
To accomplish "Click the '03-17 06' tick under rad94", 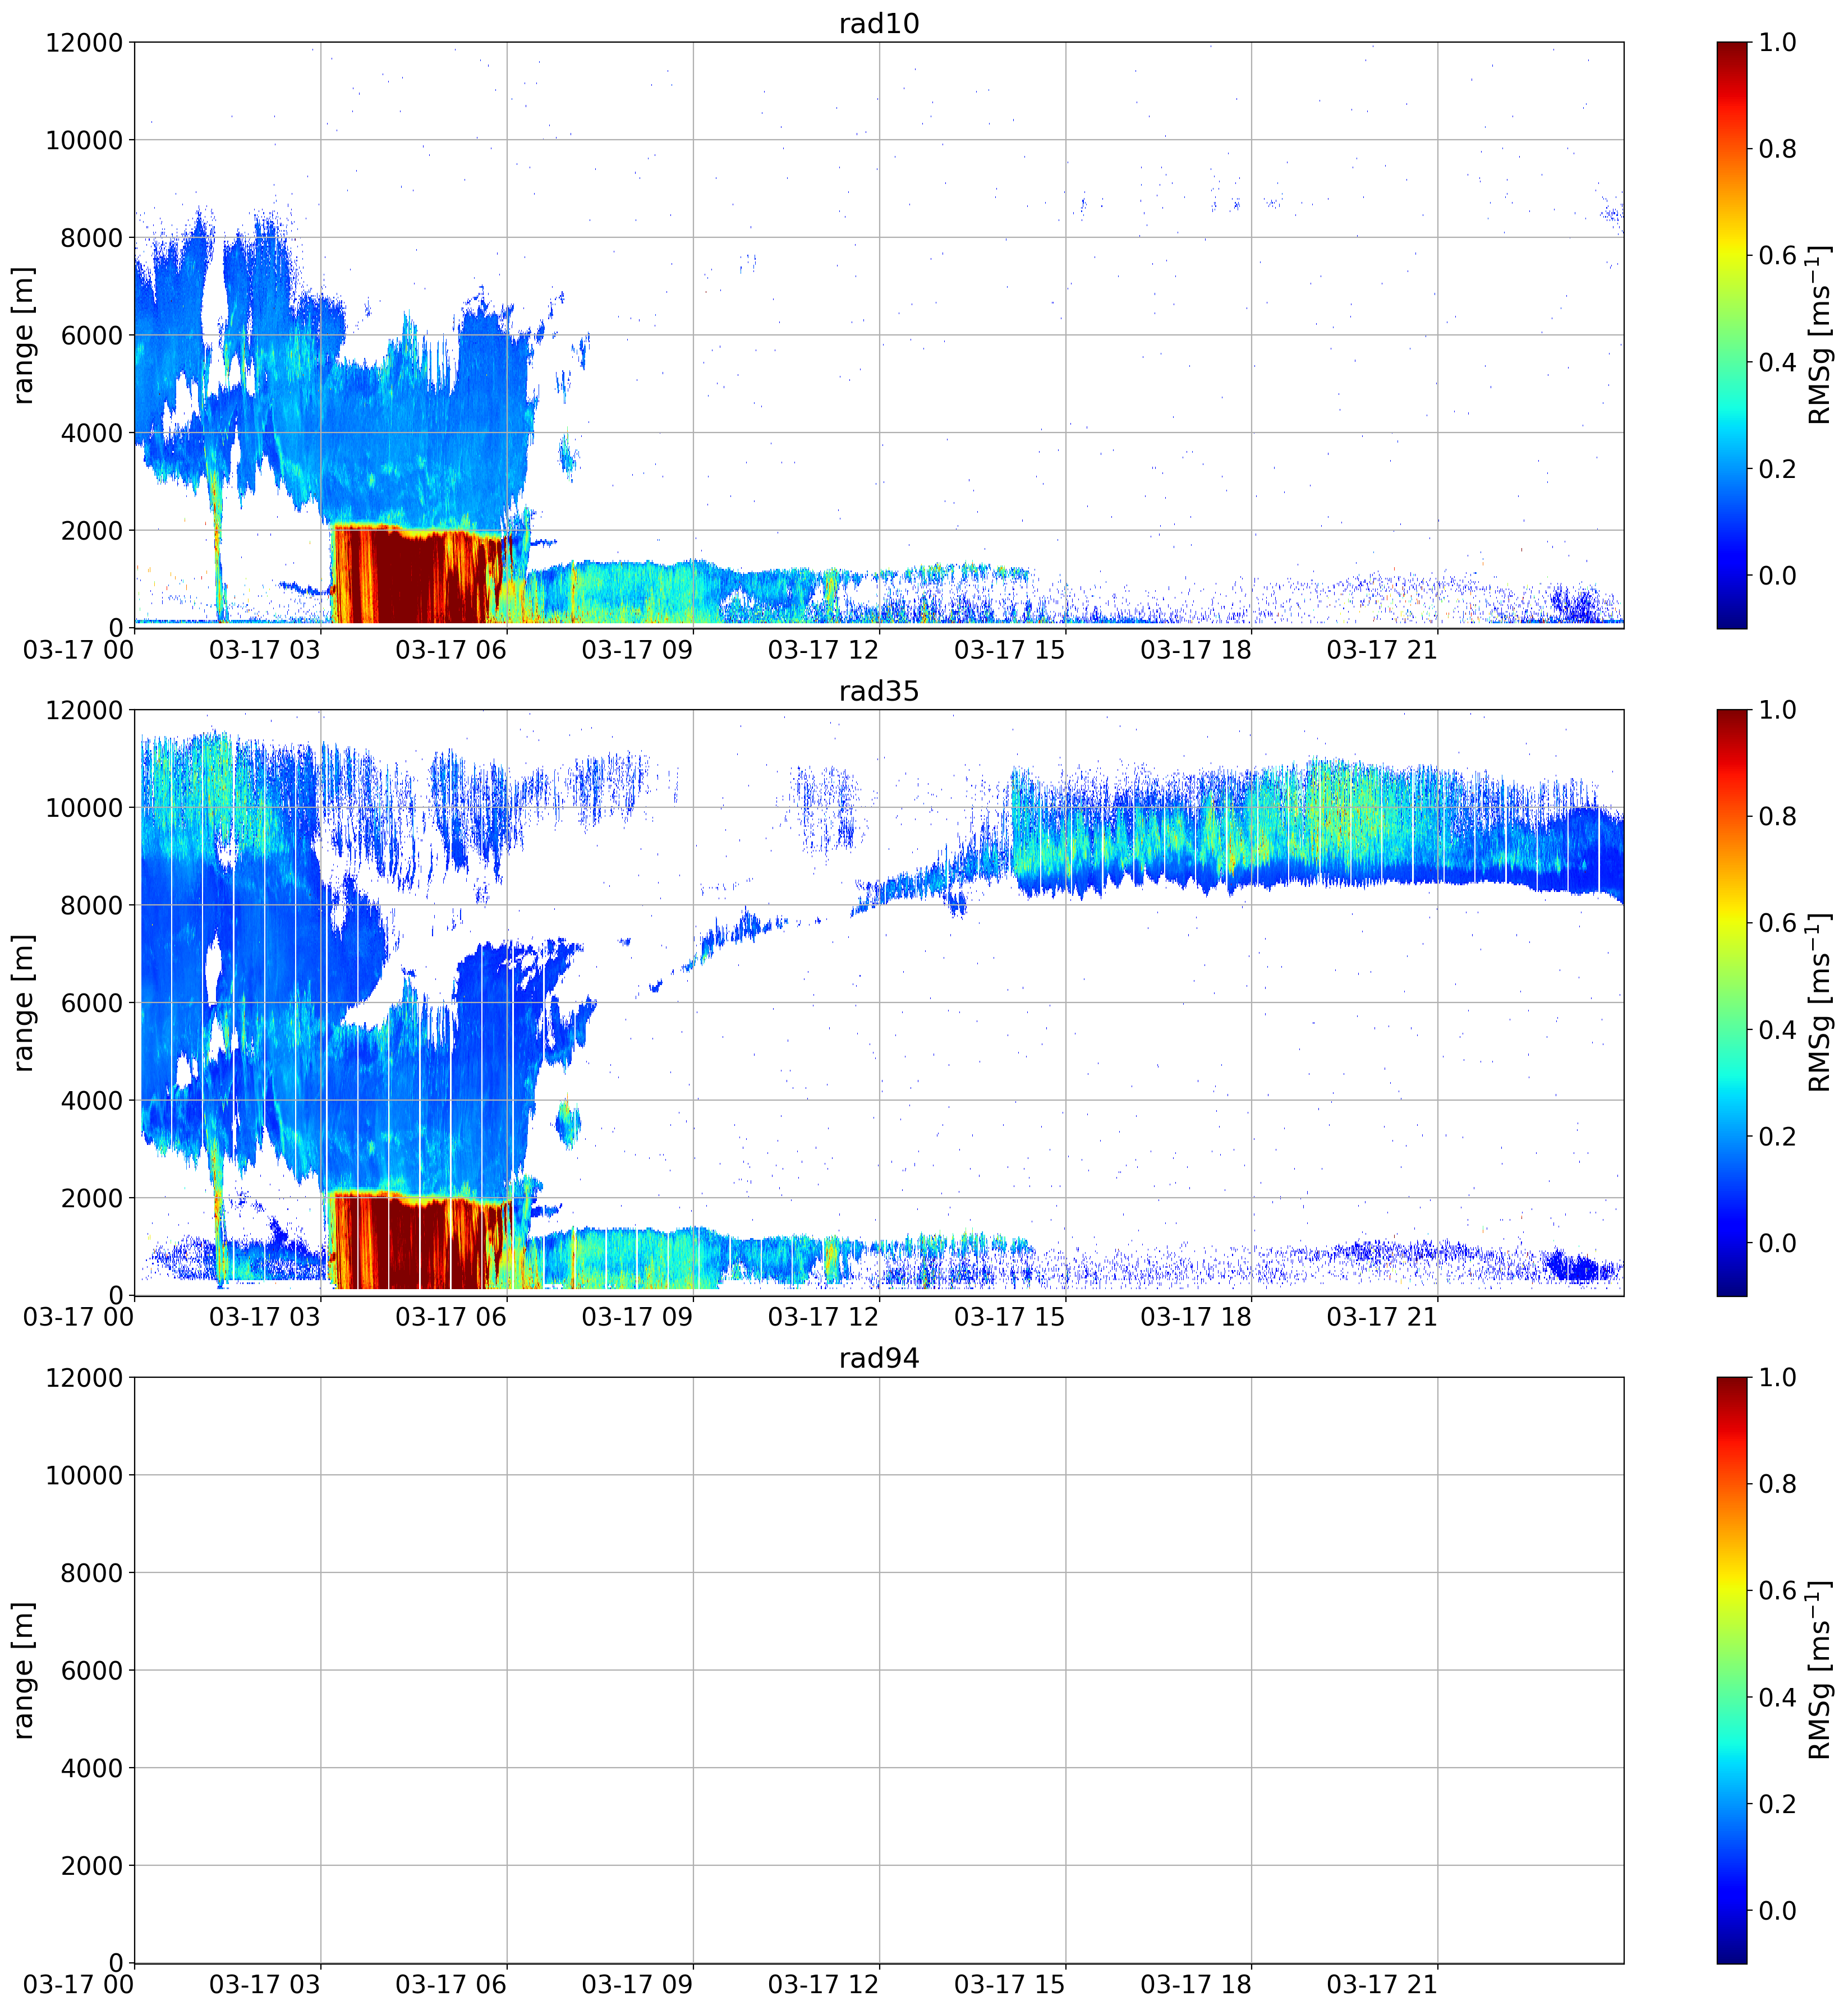I will (451, 1985).
